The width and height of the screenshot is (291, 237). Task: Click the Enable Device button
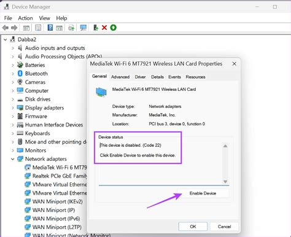point(203,193)
